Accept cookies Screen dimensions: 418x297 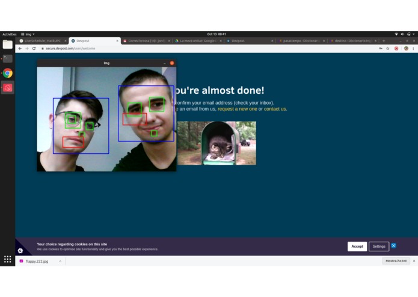click(x=357, y=246)
